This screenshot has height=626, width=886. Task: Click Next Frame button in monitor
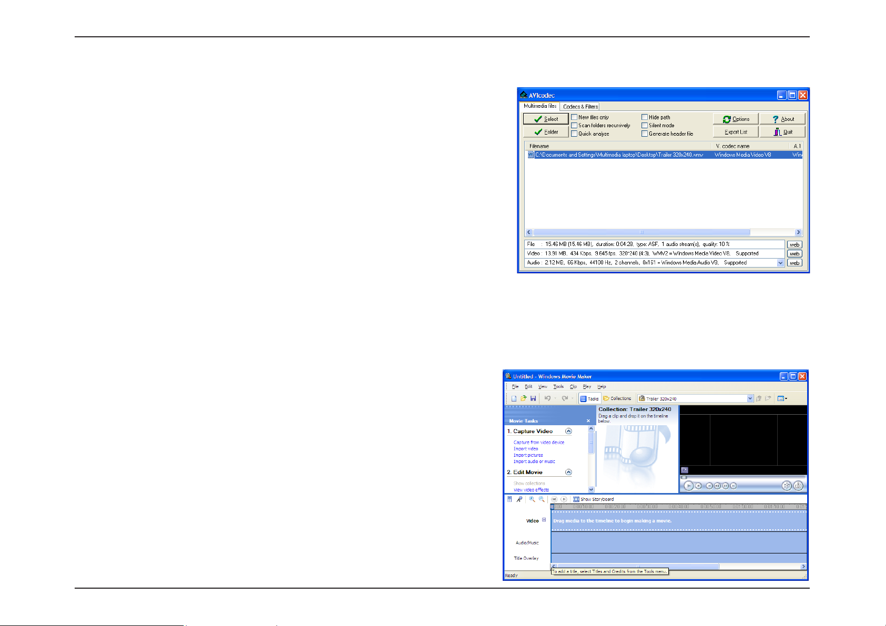tap(725, 486)
